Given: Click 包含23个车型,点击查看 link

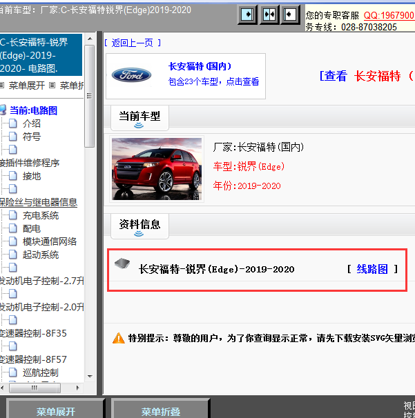Looking at the screenshot, I should [x=213, y=81].
